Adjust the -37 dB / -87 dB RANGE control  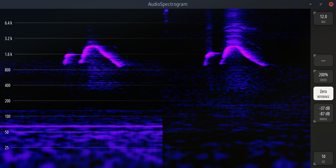tap(323, 113)
